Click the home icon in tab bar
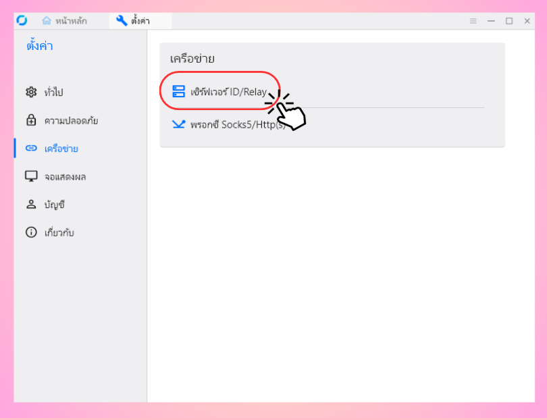 click(x=47, y=20)
